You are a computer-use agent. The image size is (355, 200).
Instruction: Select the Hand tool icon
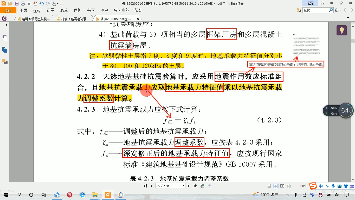click(54, 3)
